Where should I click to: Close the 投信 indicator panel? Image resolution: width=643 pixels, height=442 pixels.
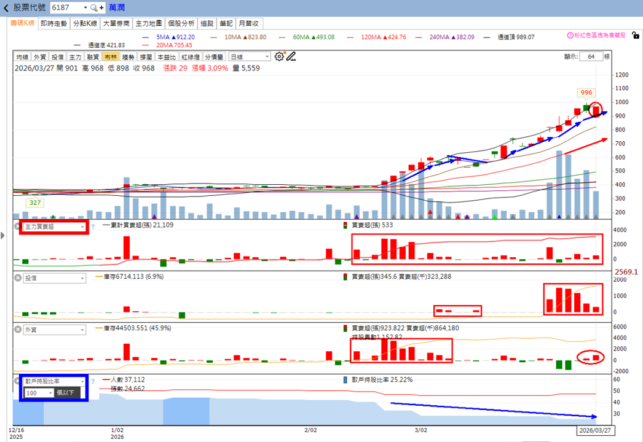click(x=18, y=277)
